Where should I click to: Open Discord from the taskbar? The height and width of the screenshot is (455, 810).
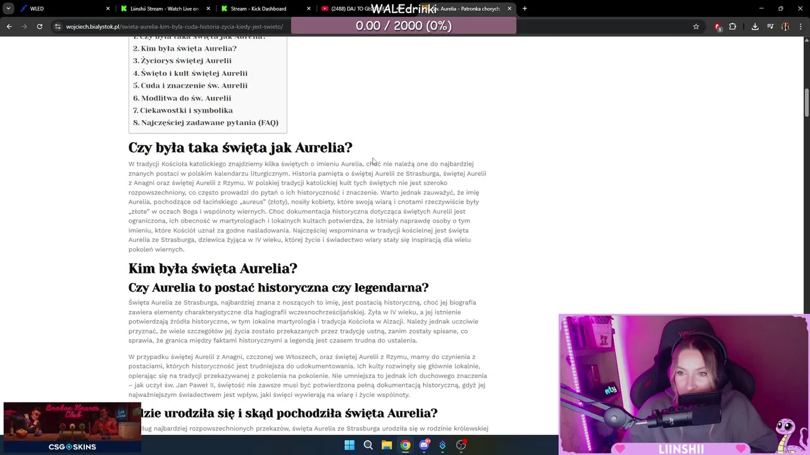pos(424,446)
